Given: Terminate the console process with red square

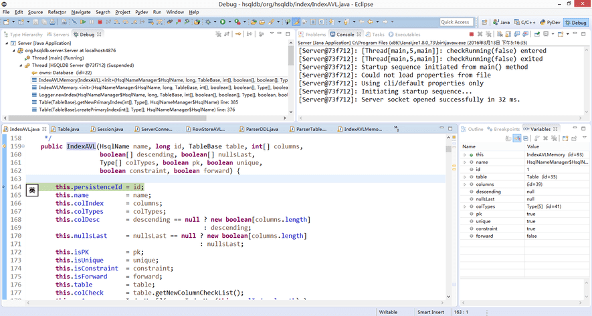Looking at the screenshot, I should click(472, 34).
